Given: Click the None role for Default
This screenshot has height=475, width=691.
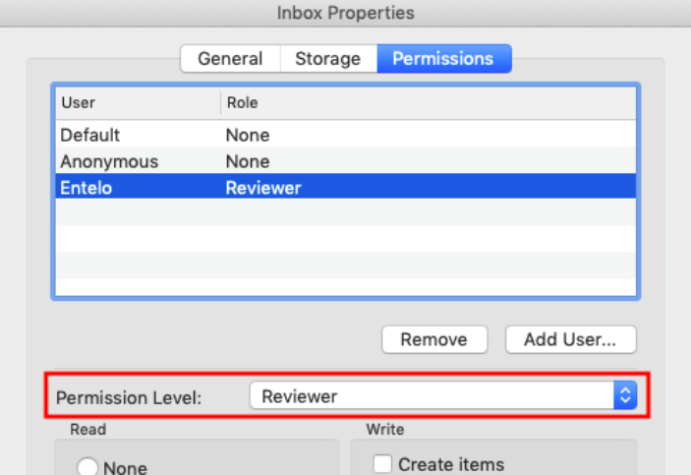Looking at the screenshot, I should coord(248,135).
